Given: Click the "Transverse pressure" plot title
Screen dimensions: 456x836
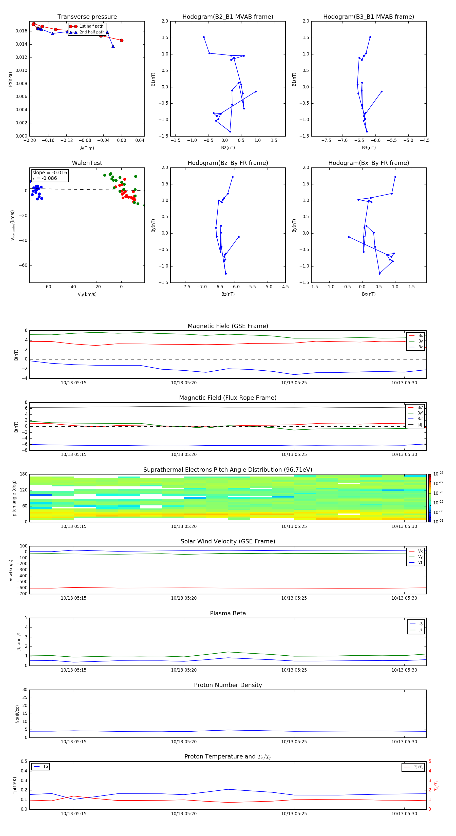Looking at the screenshot, I should 87,16.
